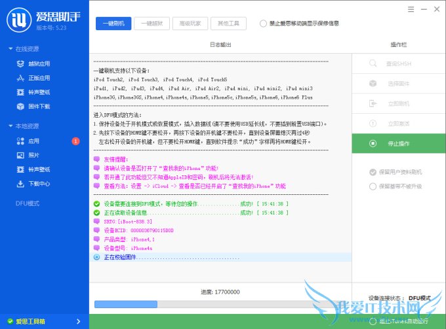Click the red badge on 应用
446x329 pixels.
pyautogui.click(x=75, y=141)
